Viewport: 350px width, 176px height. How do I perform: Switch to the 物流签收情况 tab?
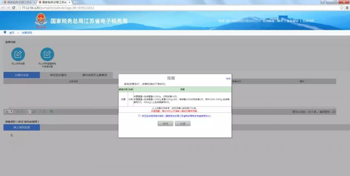point(58,75)
